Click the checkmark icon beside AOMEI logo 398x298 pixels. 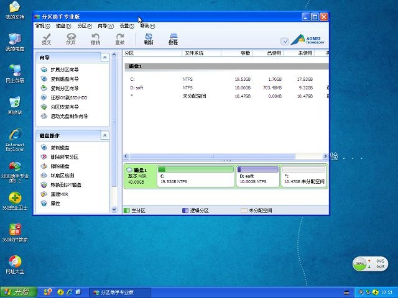click(285, 41)
